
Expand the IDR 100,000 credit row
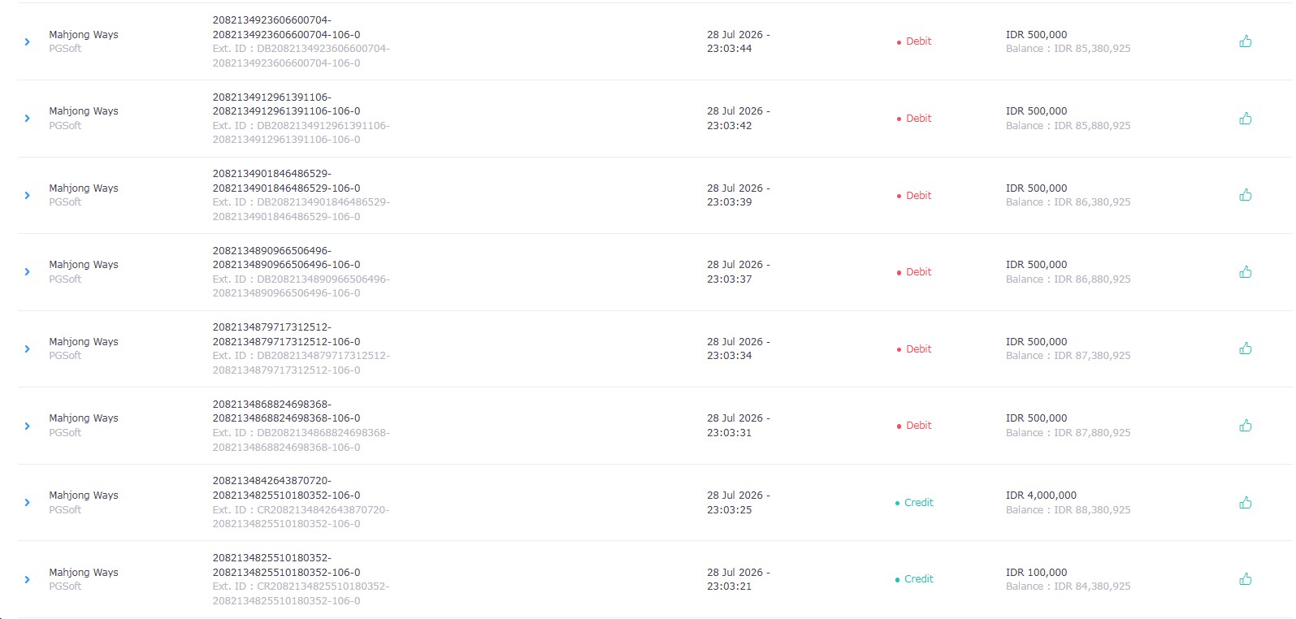coord(27,579)
